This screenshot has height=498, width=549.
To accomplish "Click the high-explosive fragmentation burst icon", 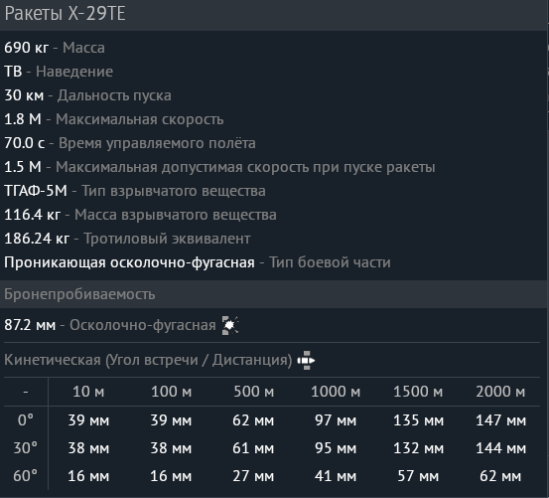I will [x=230, y=325].
